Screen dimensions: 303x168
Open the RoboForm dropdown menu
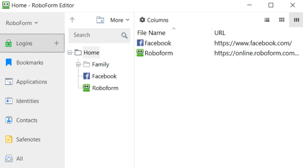[x=22, y=23]
